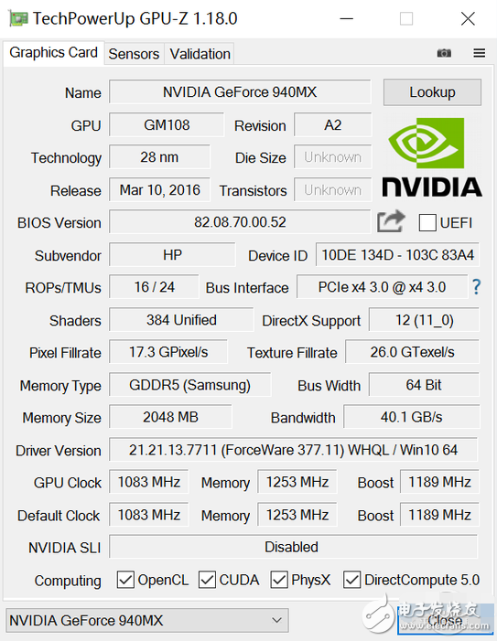Open the hamburger menu icon
497x641 pixels.
coord(479,53)
